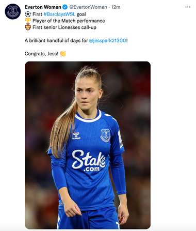Image resolution: width=196 pixels, height=231 pixels.
Task: Click the "A brilliant handful of days" sentence
Action: pos(76,41)
